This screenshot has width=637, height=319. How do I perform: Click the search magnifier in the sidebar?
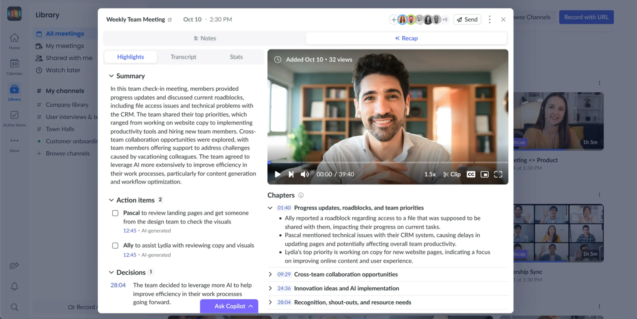[14, 307]
